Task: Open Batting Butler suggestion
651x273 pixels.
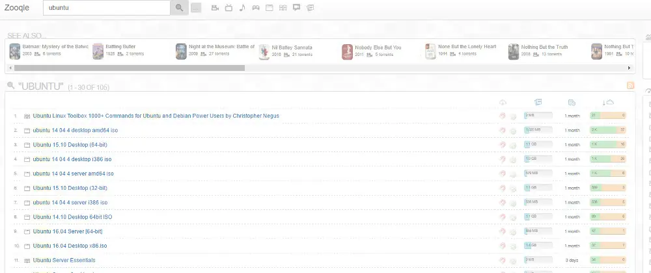Action: (118, 51)
